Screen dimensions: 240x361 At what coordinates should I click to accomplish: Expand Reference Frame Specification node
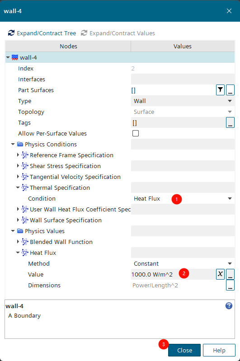18,155
